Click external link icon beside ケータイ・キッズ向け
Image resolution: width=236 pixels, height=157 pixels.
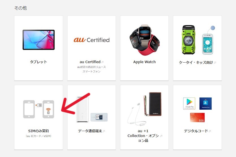pos(215,63)
